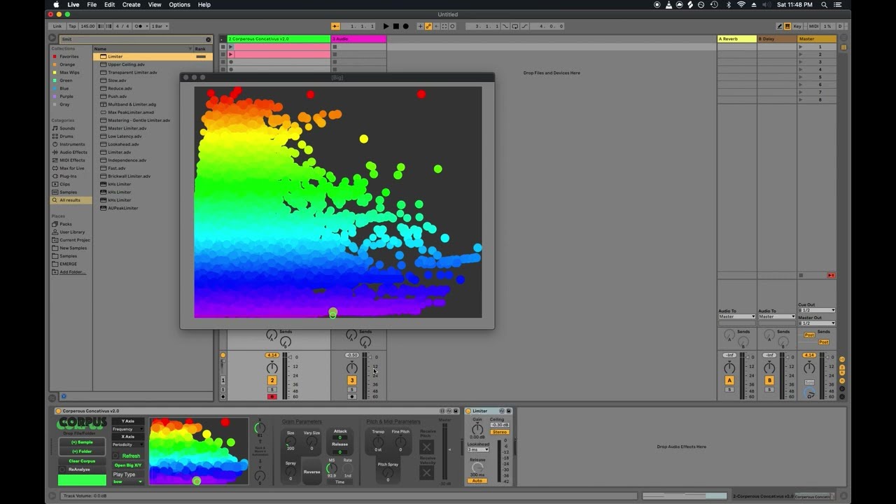Open Apple menu
The height and width of the screenshot is (504, 896).
point(56,5)
